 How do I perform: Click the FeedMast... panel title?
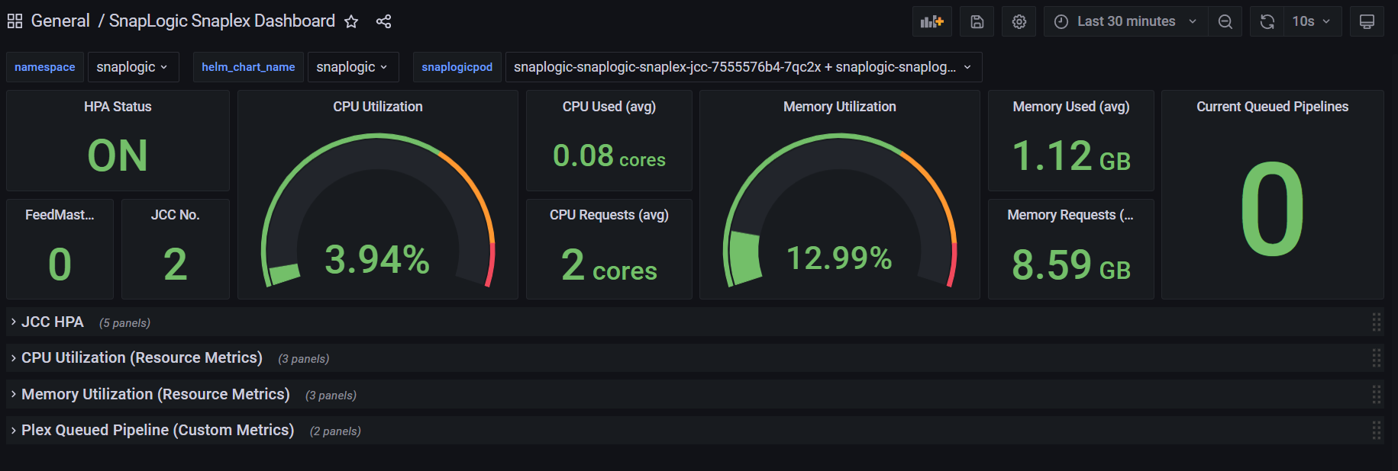60,215
